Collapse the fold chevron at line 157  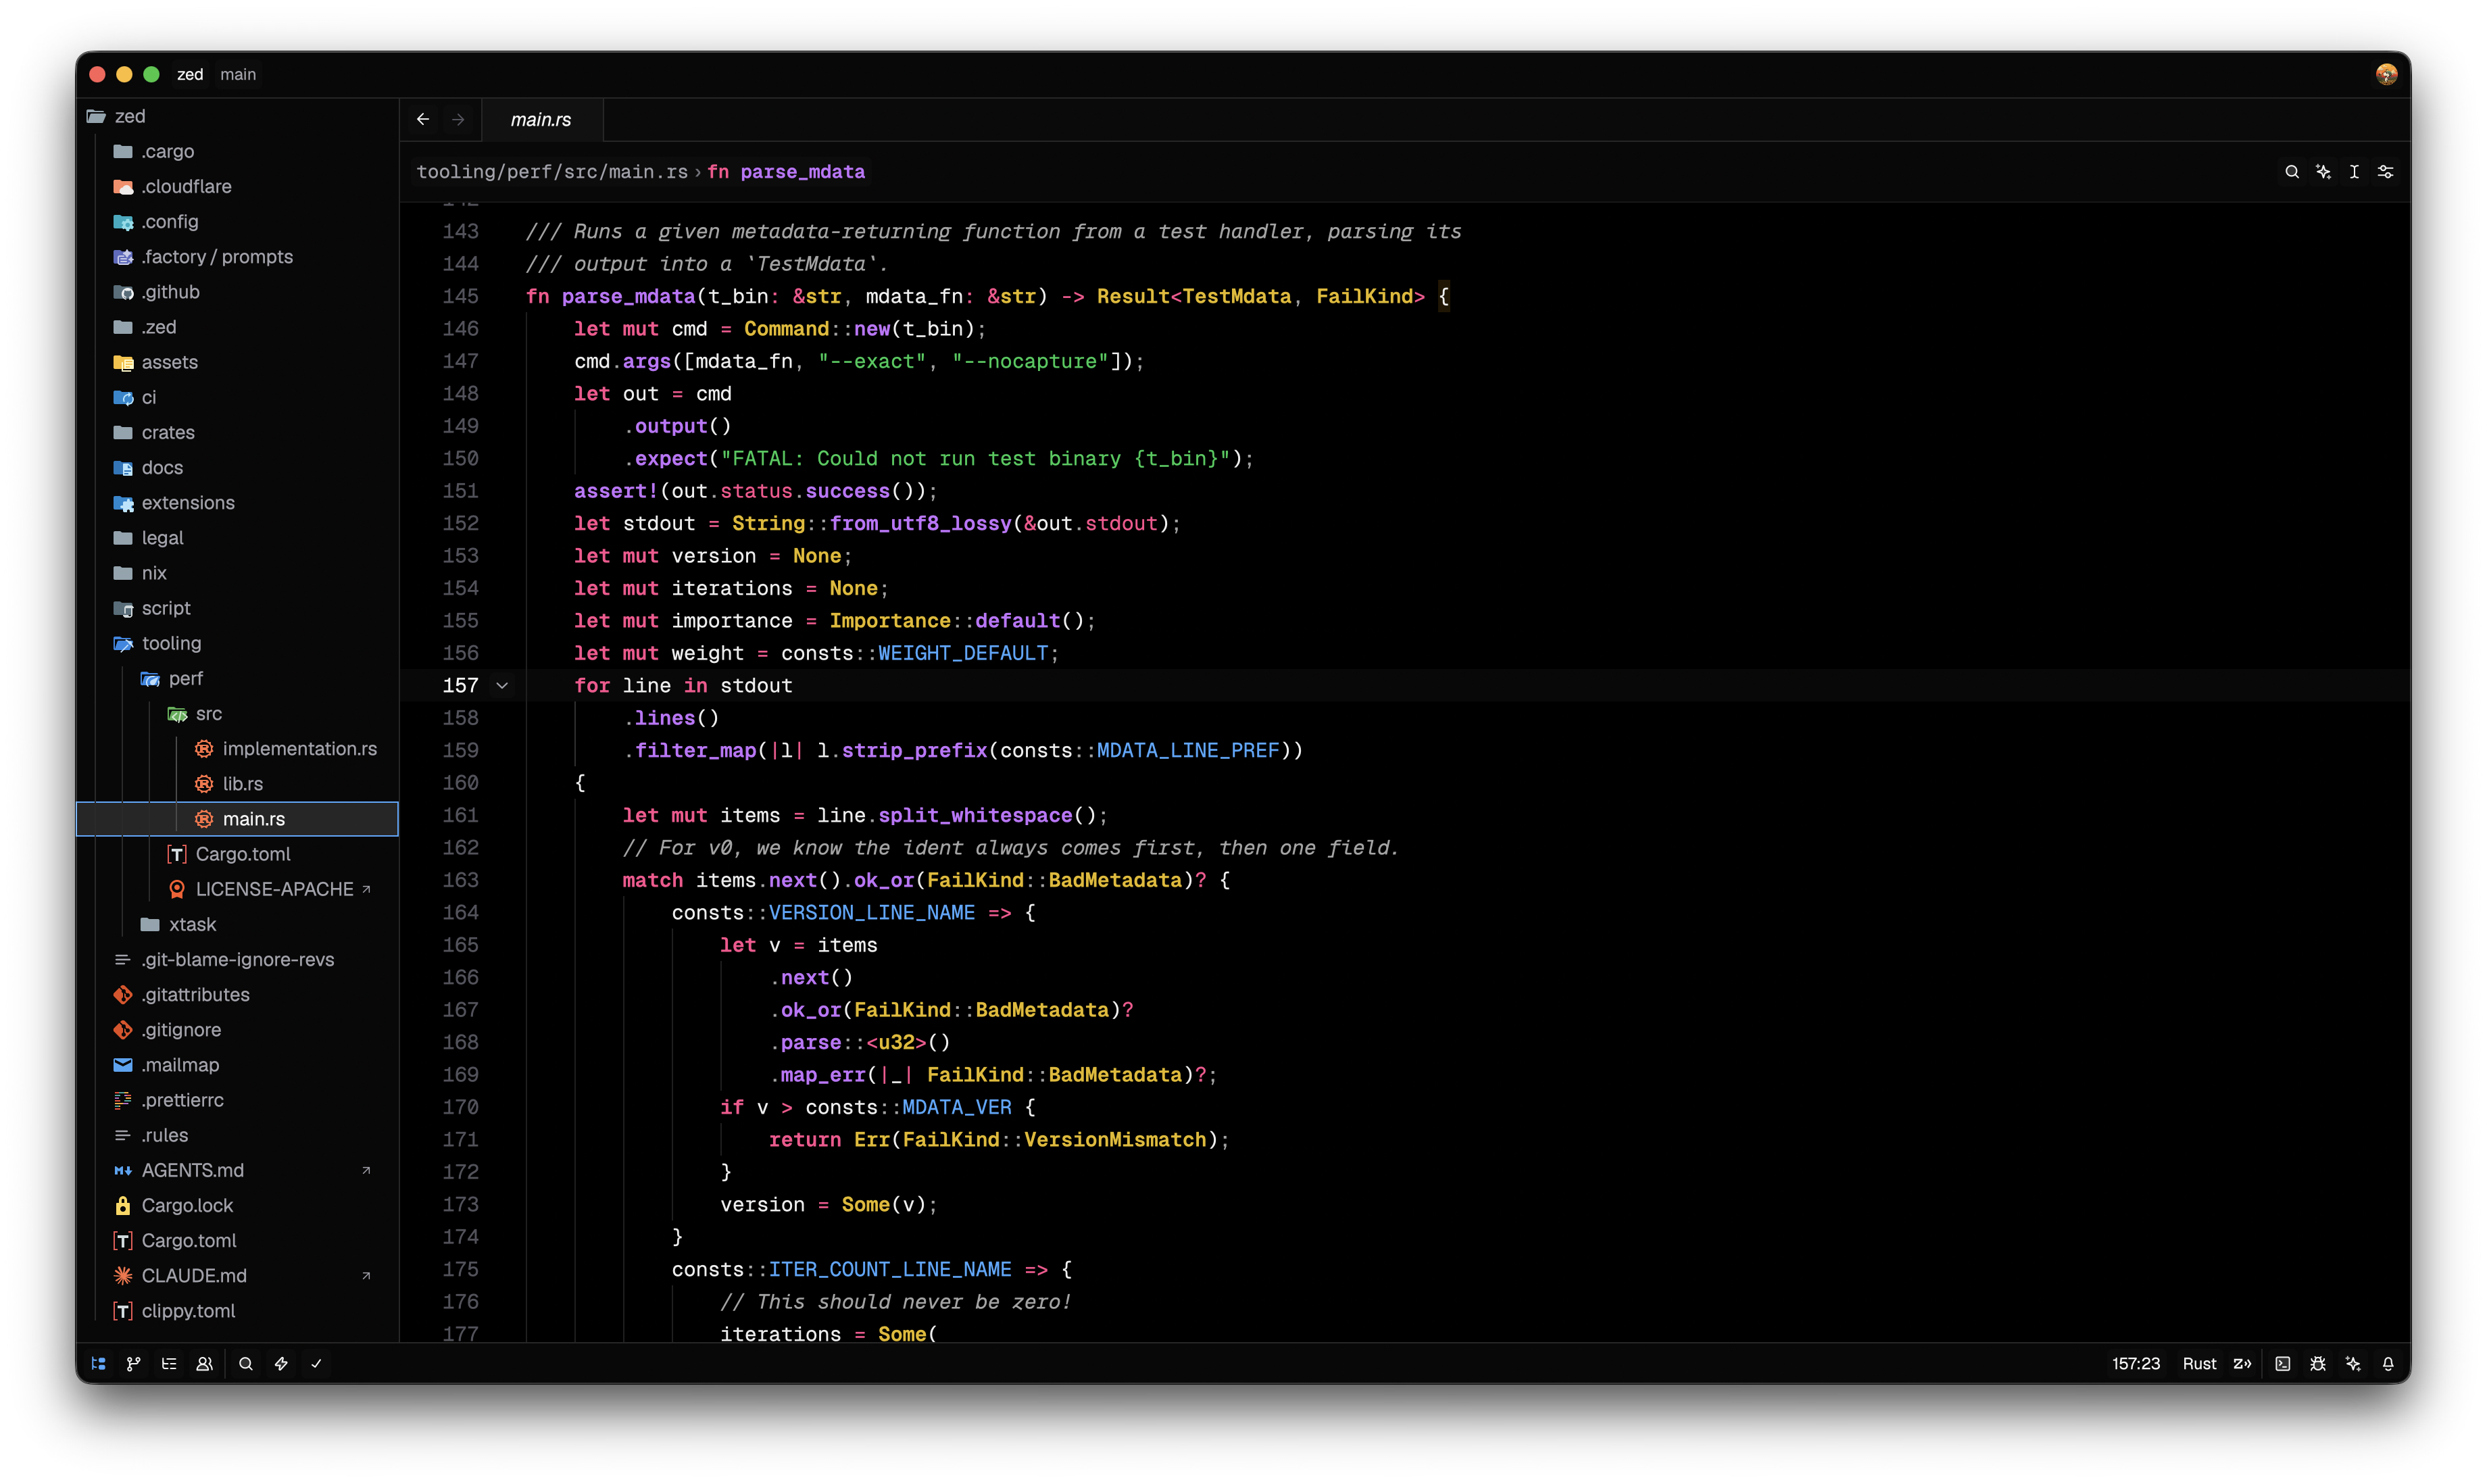(x=502, y=686)
